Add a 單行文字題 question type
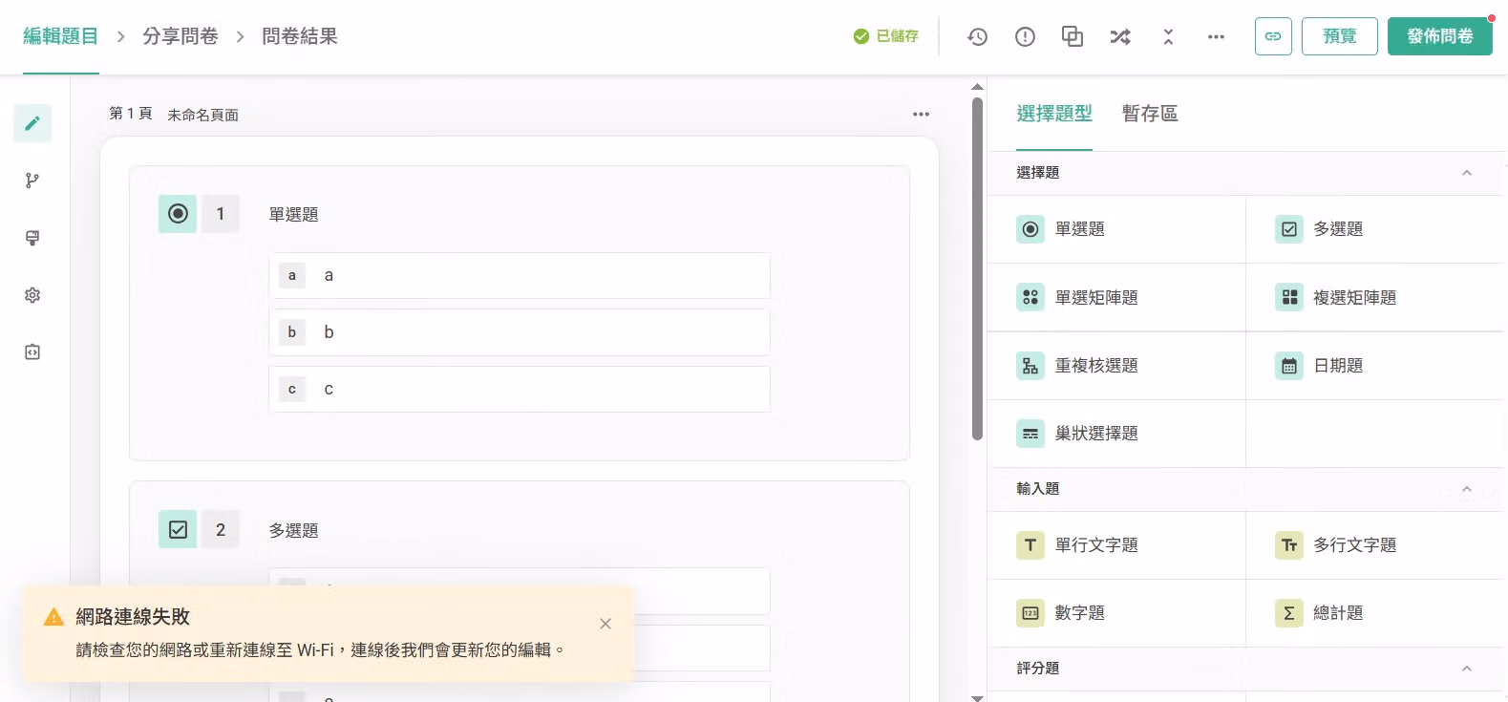Image resolution: width=1508 pixels, height=702 pixels. (x=1116, y=545)
